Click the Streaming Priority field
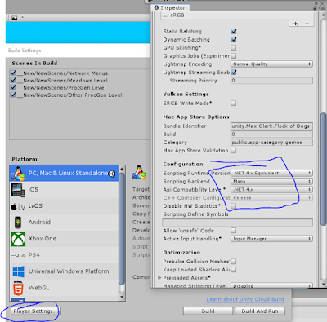 point(271,81)
